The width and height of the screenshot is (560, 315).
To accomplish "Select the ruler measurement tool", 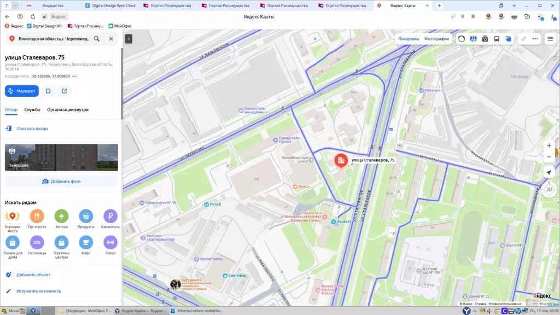I will click(523, 39).
